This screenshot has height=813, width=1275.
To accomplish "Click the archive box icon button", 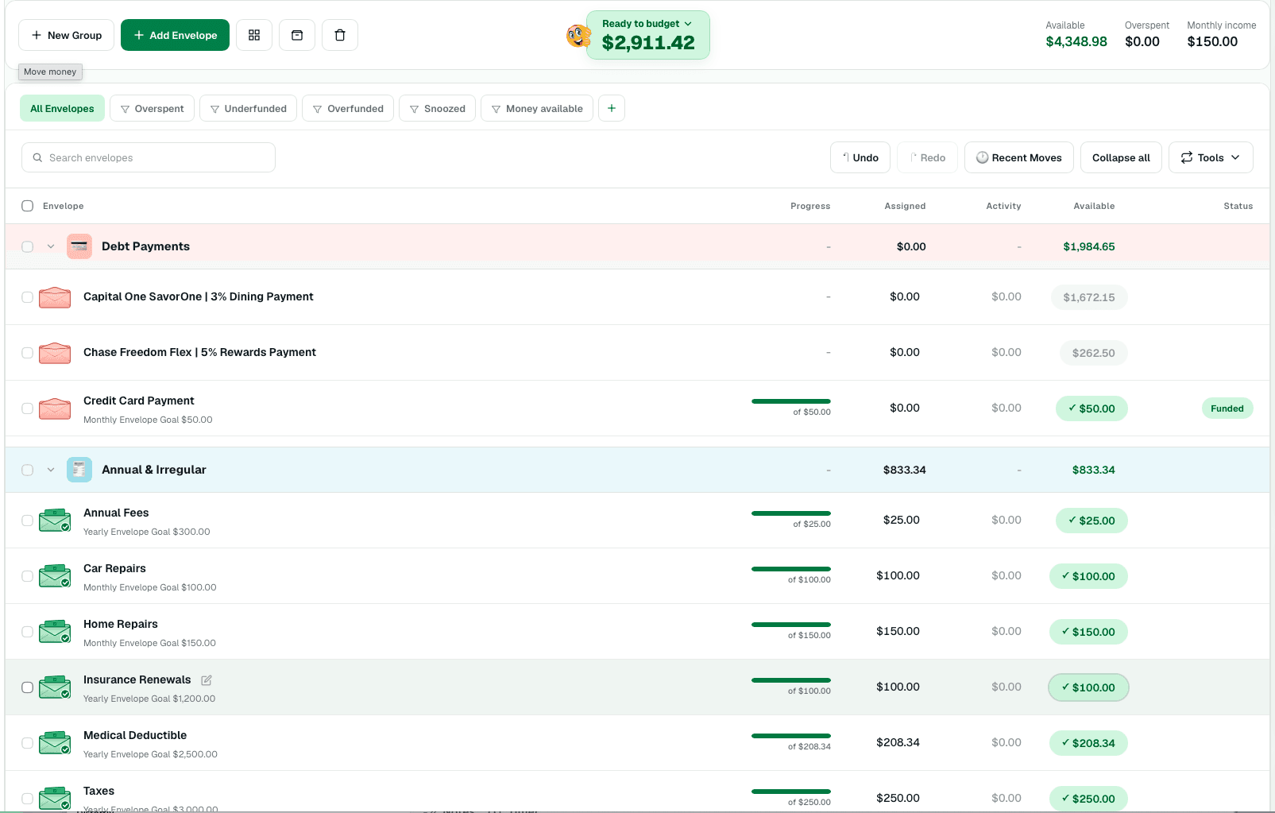I will click(x=297, y=35).
